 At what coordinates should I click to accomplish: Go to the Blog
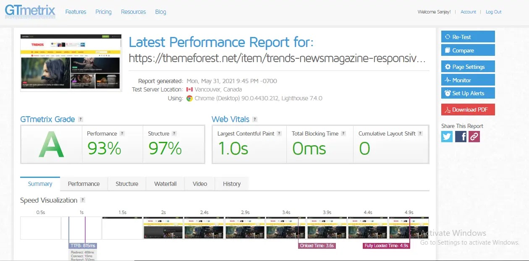[161, 12]
